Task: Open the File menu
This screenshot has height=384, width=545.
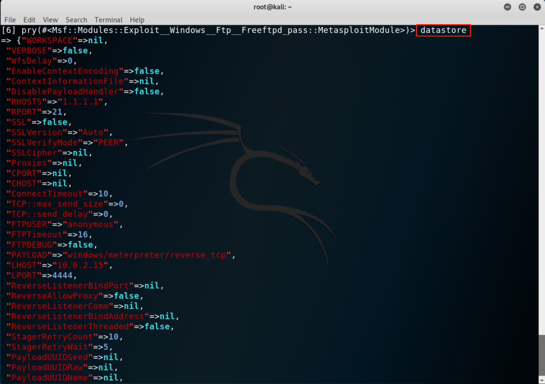Action: coord(10,20)
